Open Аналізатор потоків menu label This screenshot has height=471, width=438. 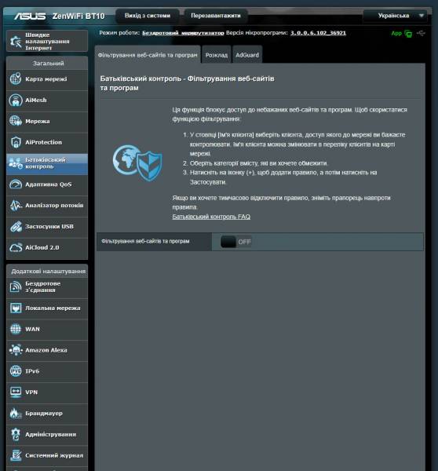tap(54, 206)
